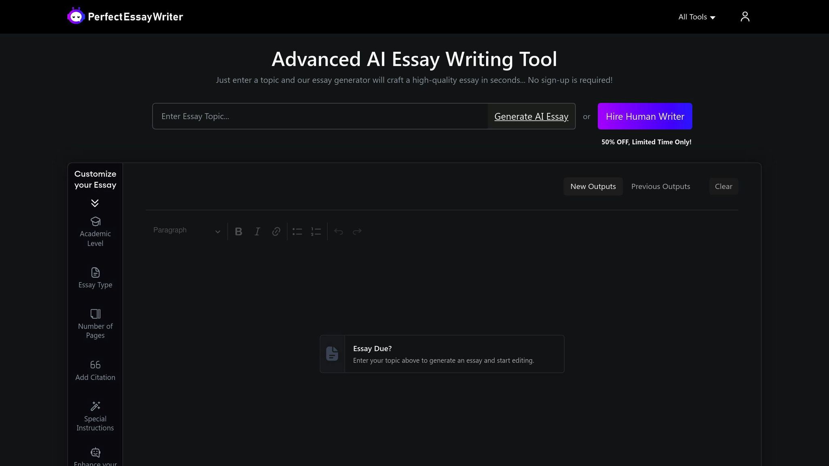This screenshot has width=829, height=466.
Task: Expand the All Tools menu
Action: tap(696, 17)
